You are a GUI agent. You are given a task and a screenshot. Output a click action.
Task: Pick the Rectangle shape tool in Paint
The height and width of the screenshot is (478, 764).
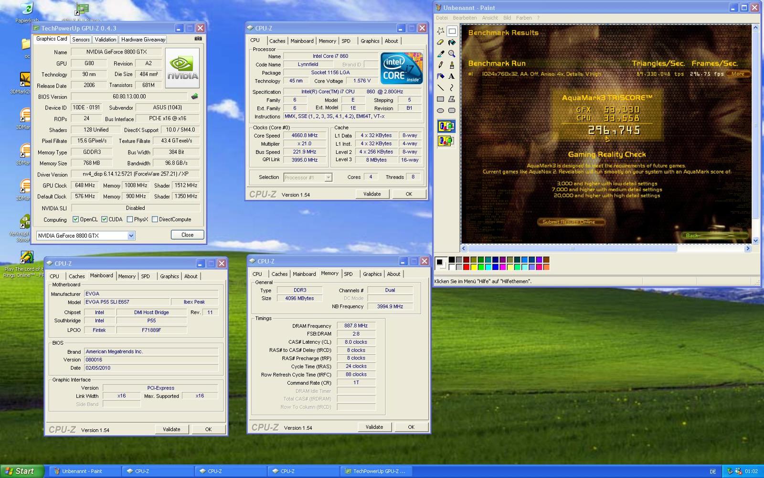click(x=440, y=99)
